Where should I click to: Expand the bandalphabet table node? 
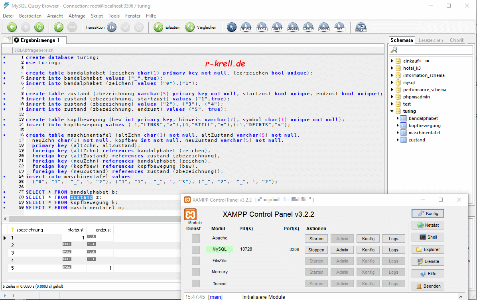pos(398,118)
